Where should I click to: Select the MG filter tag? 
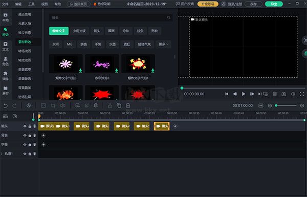(x=70, y=45)
